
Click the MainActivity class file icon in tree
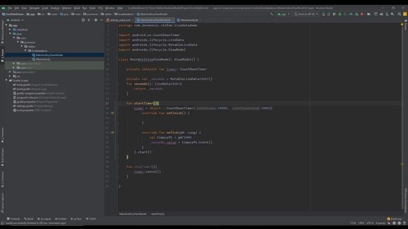(x=34, y=59)
